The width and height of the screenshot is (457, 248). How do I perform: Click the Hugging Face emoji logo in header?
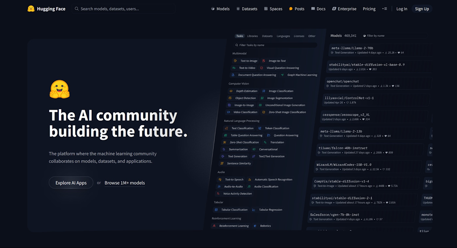click(31, 9)
